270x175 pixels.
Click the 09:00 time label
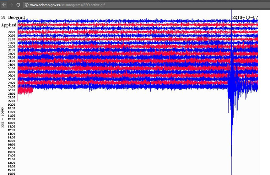tap(11, 98)
